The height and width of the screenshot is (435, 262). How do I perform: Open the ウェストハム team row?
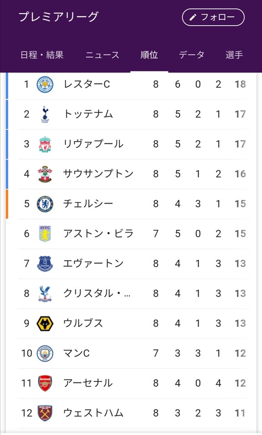click(134, 413)
